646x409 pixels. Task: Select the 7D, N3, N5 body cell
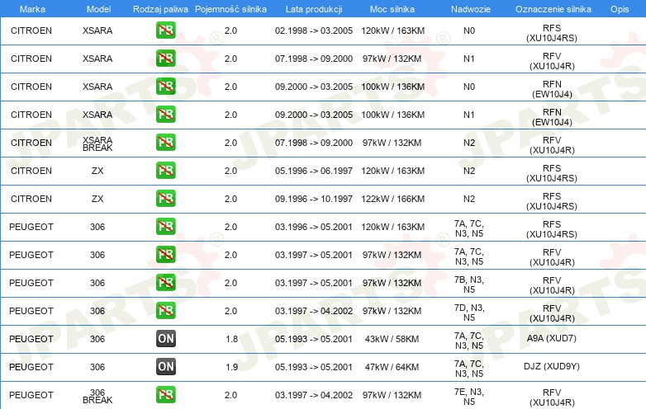469,313
